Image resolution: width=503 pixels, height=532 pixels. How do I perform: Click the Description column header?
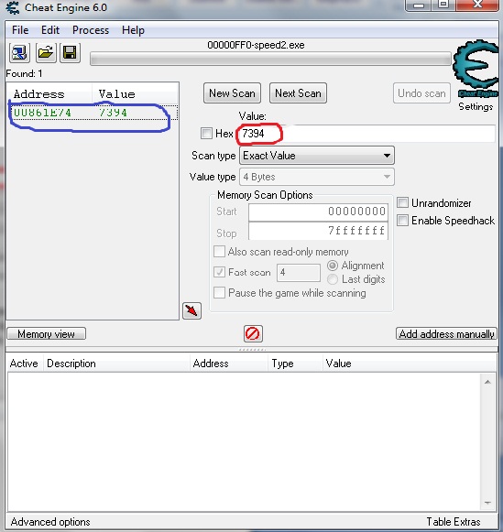(116, 364)
